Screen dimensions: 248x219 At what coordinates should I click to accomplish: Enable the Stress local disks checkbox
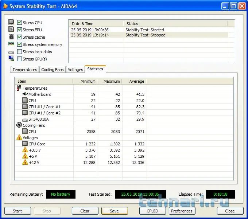pos(20,52)
